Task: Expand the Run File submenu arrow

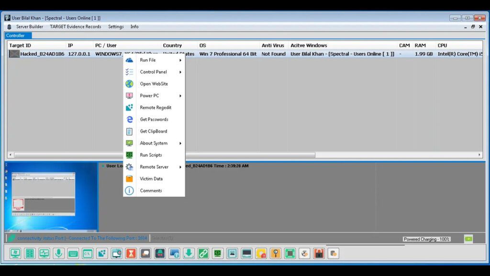Action: [180, 60]
